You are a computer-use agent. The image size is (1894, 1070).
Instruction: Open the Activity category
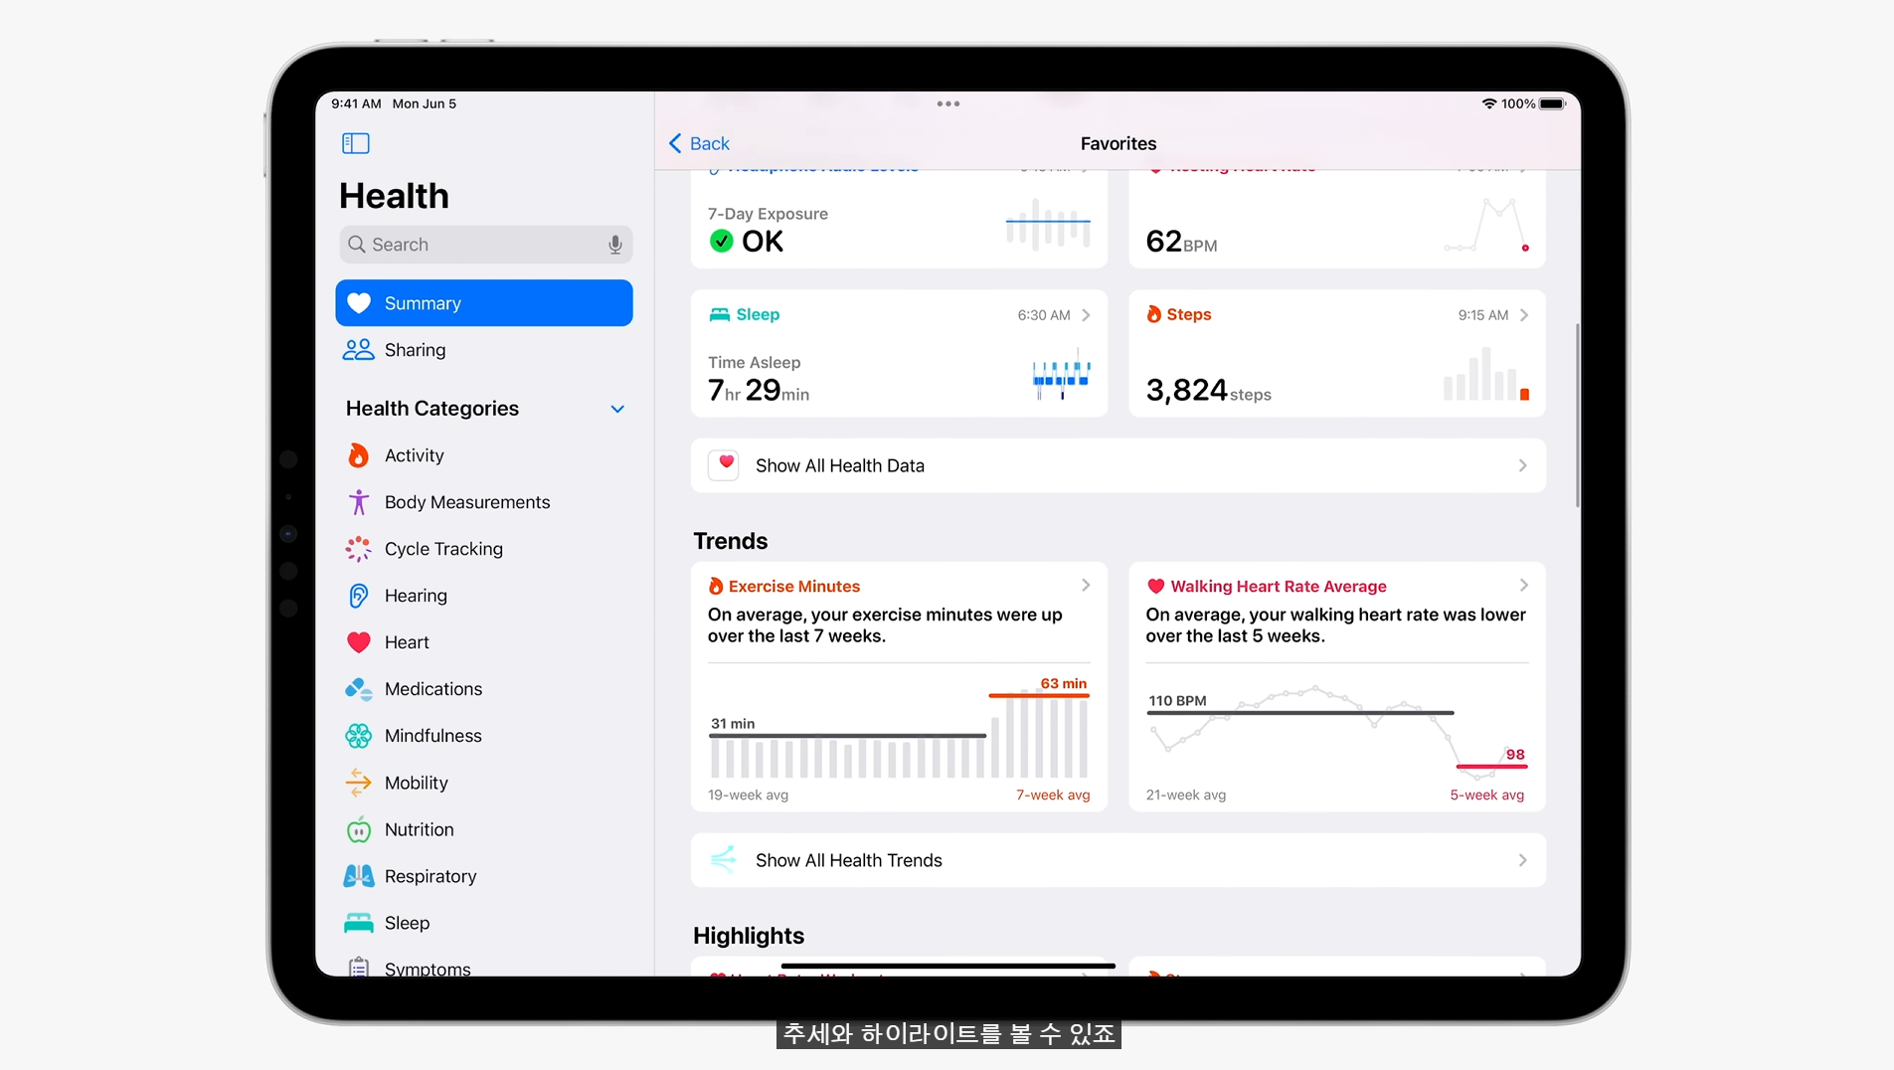click(x=484, y=455)
